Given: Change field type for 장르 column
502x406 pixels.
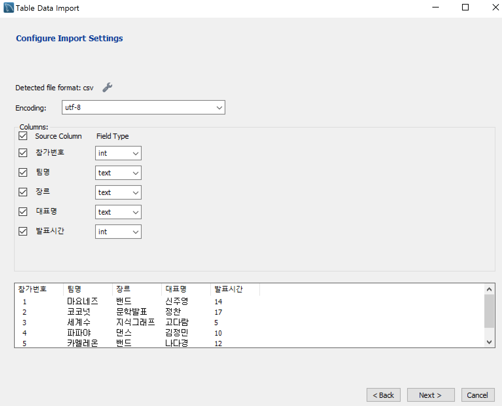Looking at the screenshot, I should click(x=118, y=192).
